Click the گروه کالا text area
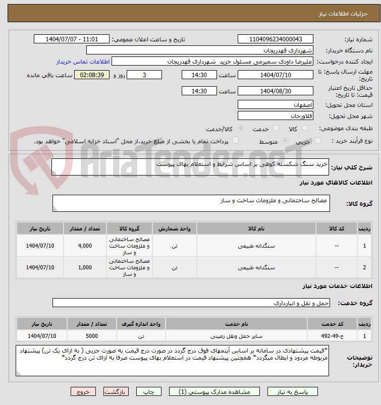 pos(191,203)
